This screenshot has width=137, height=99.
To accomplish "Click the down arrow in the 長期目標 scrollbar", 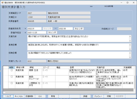I will [x=130, y=49].
